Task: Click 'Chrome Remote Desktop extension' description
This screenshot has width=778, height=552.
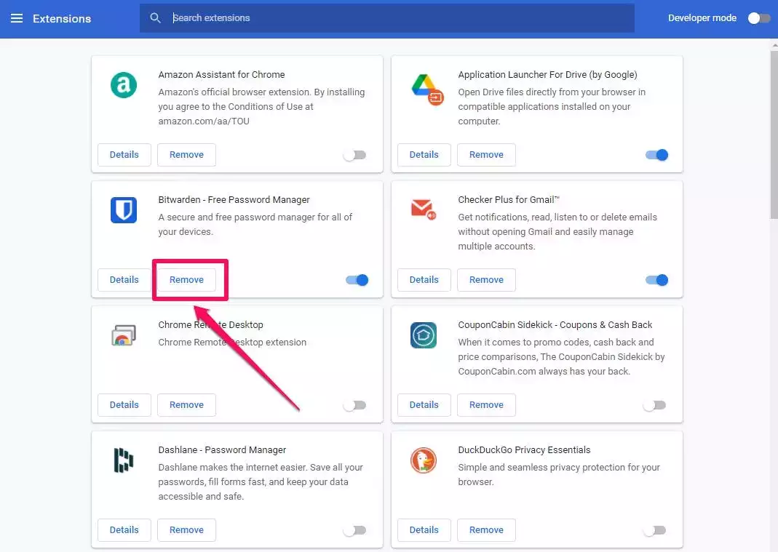Action: (232, 343)
